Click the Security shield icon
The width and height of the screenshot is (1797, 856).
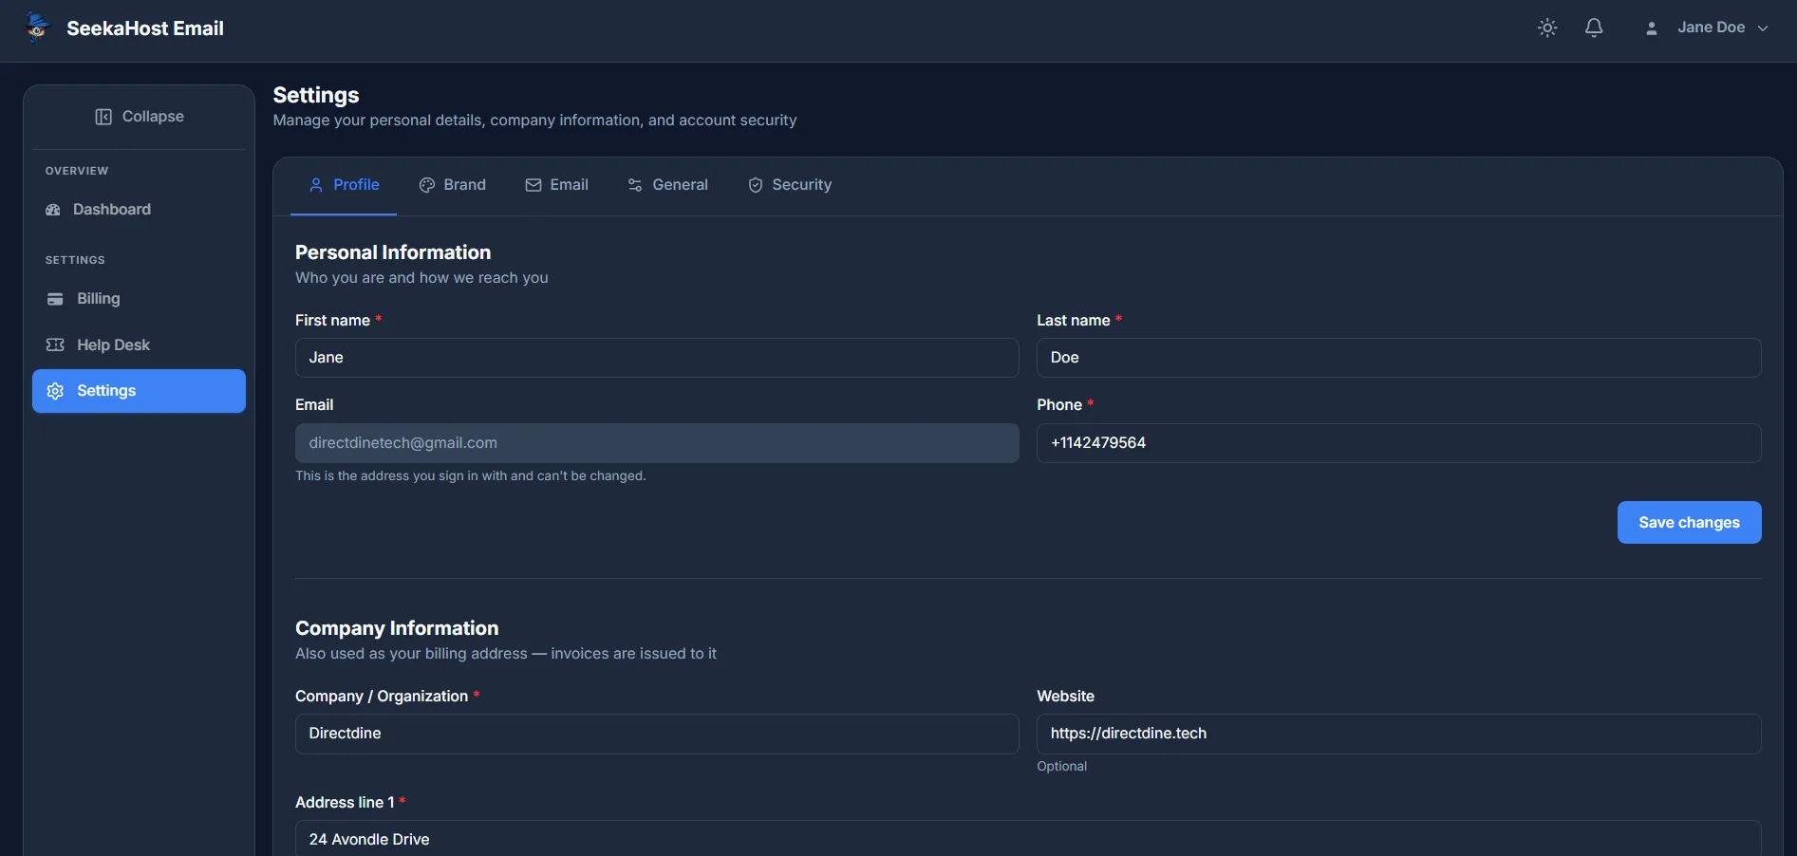(756, 185)
